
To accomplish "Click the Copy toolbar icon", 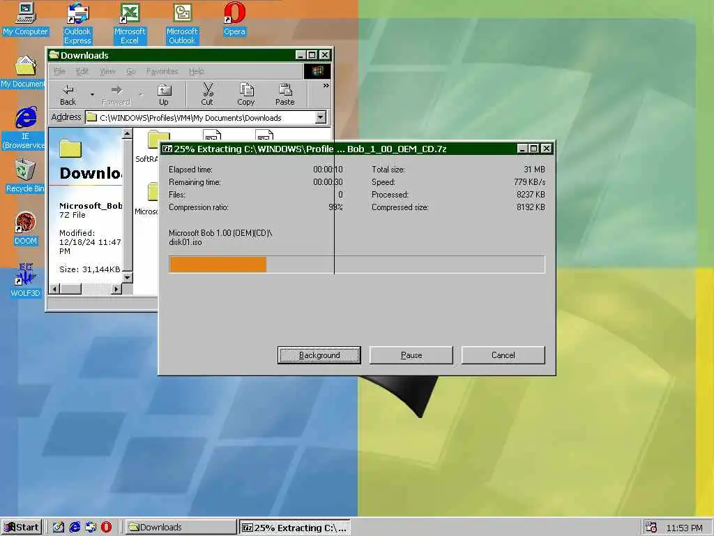I will (246, 95).
